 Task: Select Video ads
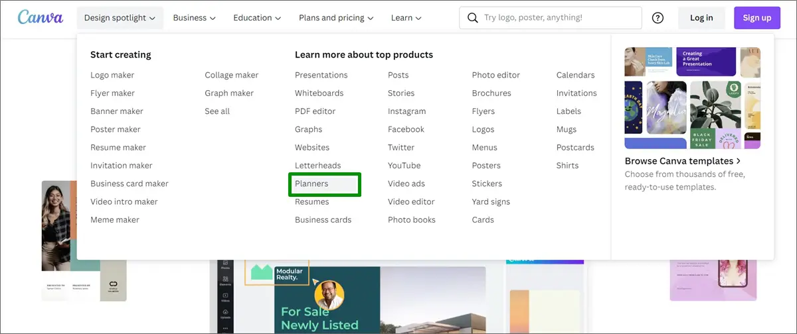pos(406,184)
